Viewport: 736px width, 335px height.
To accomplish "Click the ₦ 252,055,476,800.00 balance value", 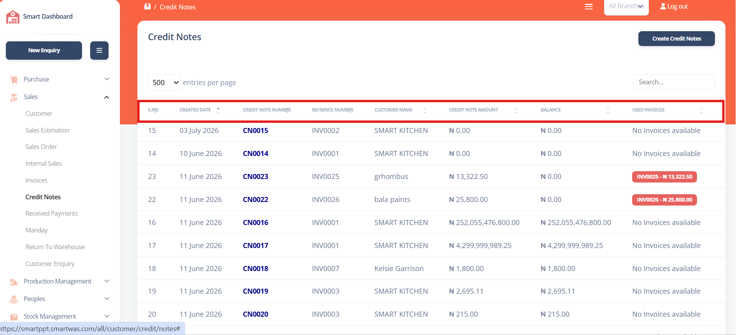I will pyautogui.click(x=576, y=223).
